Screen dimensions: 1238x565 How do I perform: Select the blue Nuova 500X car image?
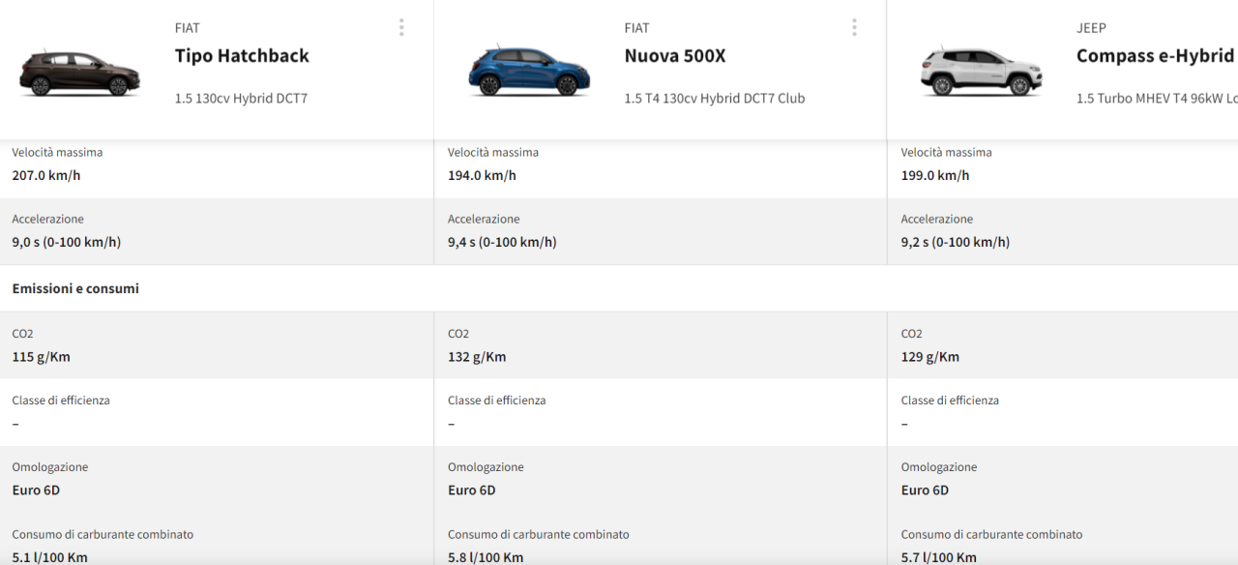529,71
